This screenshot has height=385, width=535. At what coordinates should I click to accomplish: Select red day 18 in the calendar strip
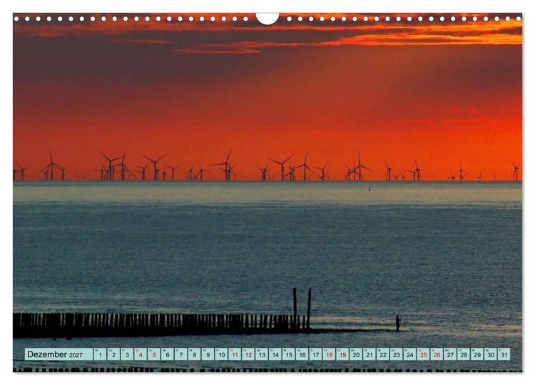click(x=329, y=354)
